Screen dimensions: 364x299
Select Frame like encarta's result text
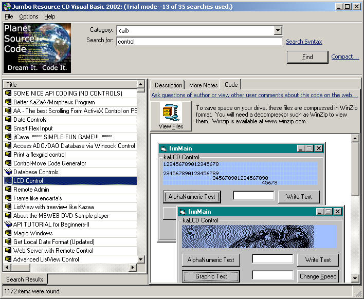point(38,198)
